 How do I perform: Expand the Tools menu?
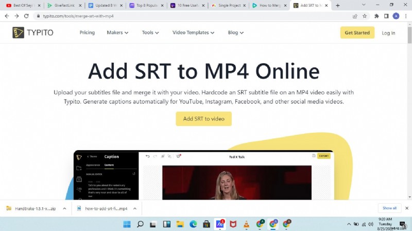point(150,32)
